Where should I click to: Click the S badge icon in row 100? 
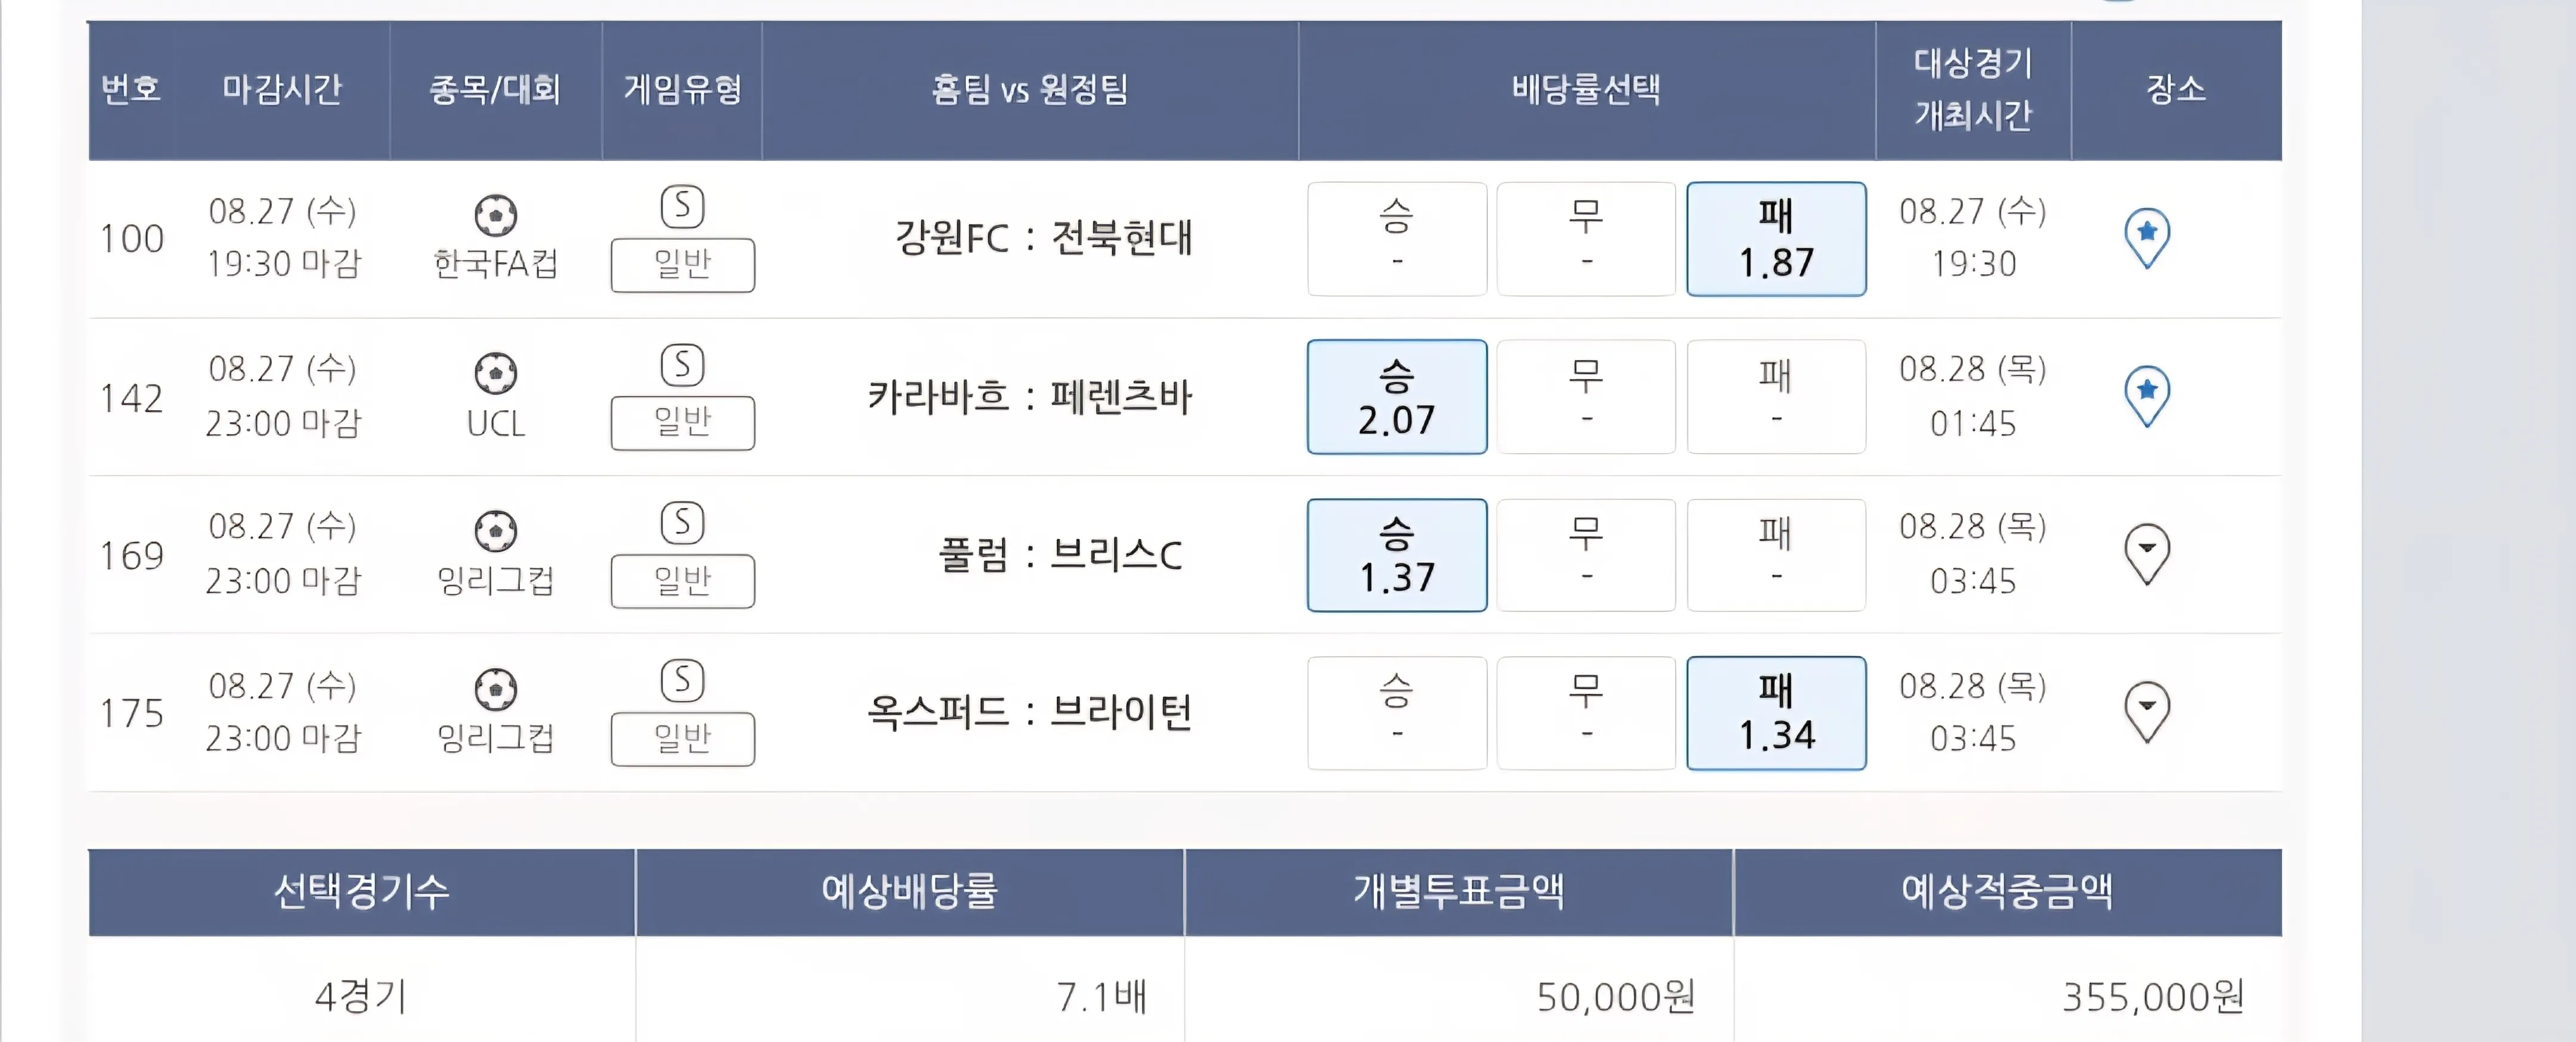[682, 207]
